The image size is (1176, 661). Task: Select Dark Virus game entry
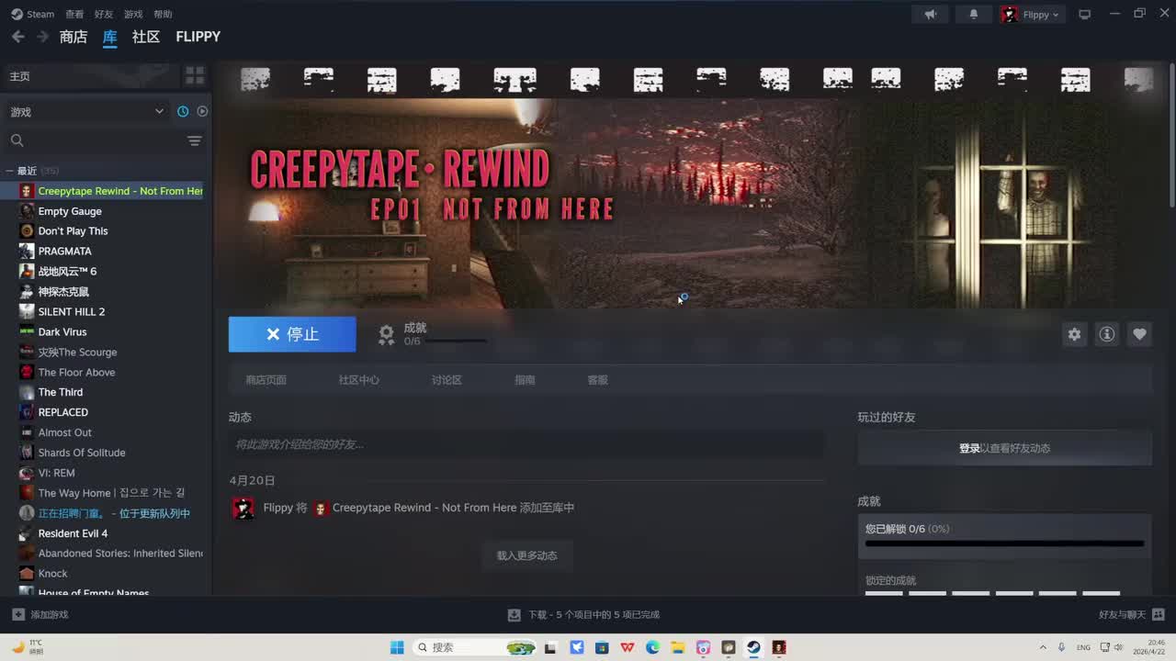click(62, 332)
